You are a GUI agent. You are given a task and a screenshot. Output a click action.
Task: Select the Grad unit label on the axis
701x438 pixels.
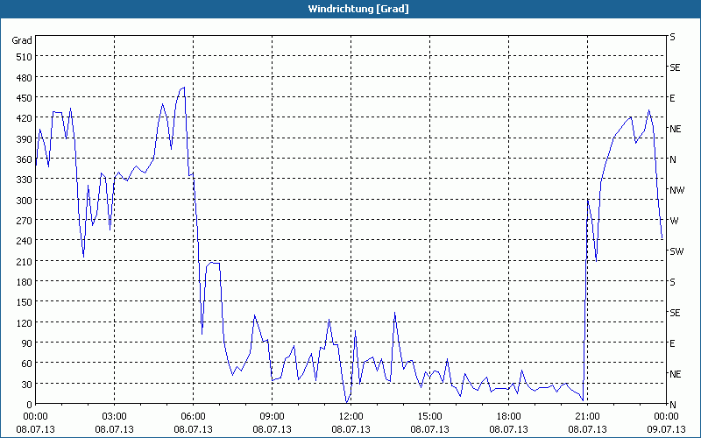[22, 40]
